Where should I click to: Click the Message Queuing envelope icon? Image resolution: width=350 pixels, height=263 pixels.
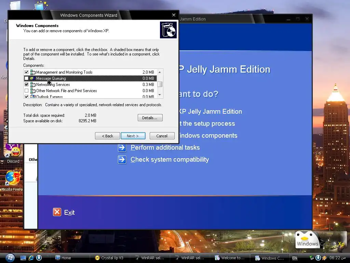tap(33, 78)
